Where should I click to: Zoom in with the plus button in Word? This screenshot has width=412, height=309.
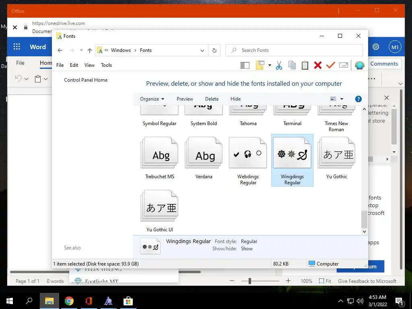click(x=288, y=281)
